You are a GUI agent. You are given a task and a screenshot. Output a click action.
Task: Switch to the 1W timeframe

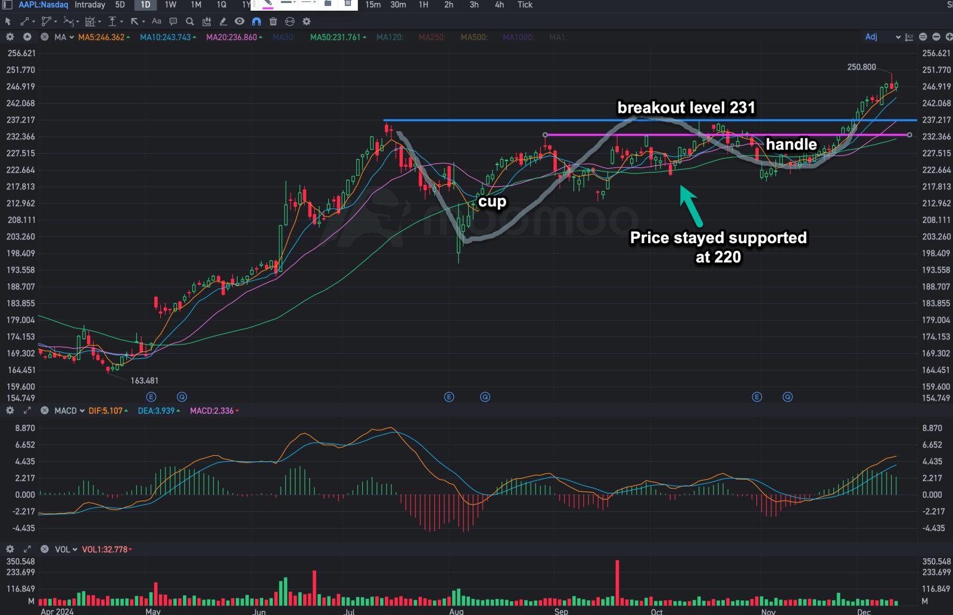[171, 5]
